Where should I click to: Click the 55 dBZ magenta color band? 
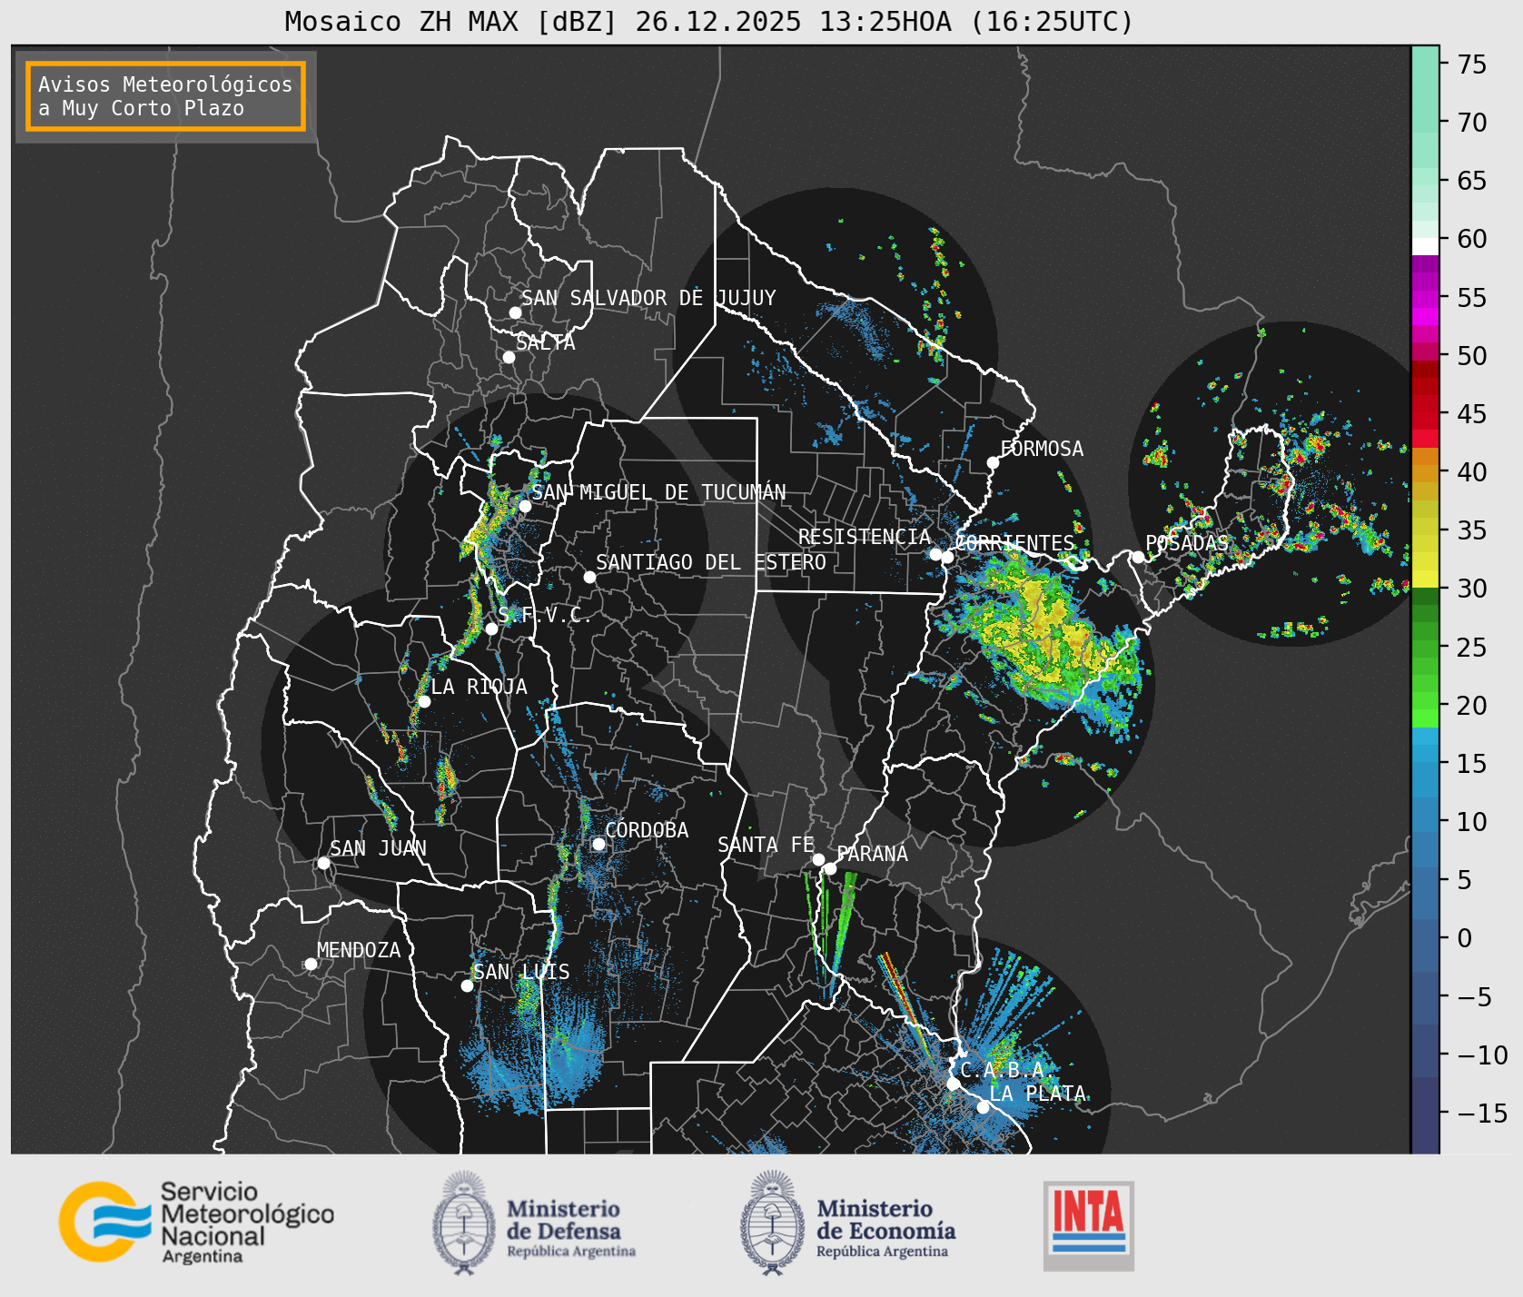[x=1425, y=299]
